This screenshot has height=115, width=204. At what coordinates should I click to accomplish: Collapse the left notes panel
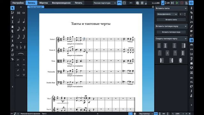(12, 87)
